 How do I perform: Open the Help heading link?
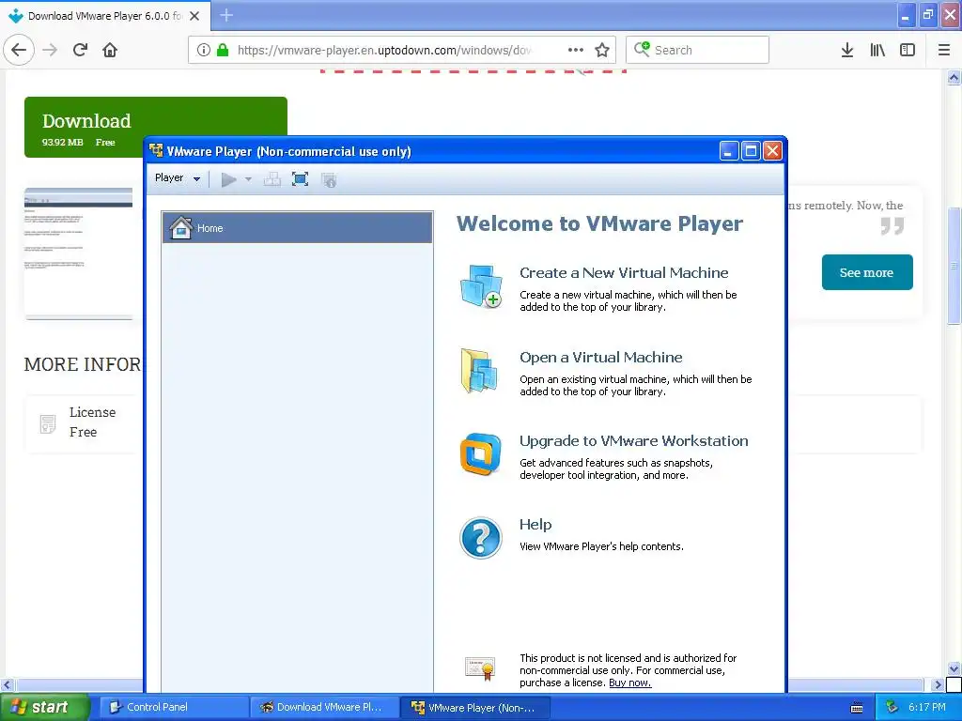click(535, 525)
